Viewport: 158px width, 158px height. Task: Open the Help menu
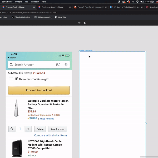[44, 2]
